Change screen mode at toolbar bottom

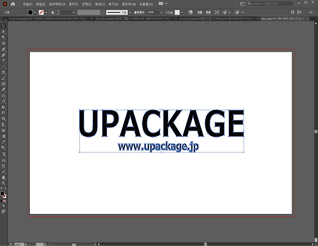(x=3, y=211)
